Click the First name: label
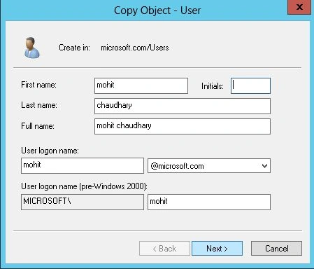The image size is (314, 269). [38, 85]
